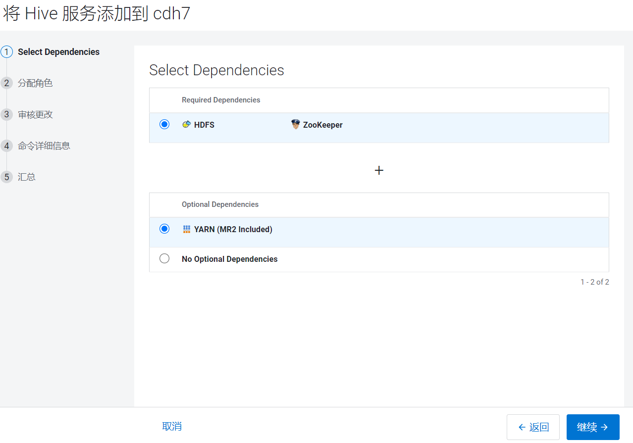The image size is (633, 443).
Task: Select the HDFS and ZooKeeper required dependencies radio
Action: tap(164, 124)
